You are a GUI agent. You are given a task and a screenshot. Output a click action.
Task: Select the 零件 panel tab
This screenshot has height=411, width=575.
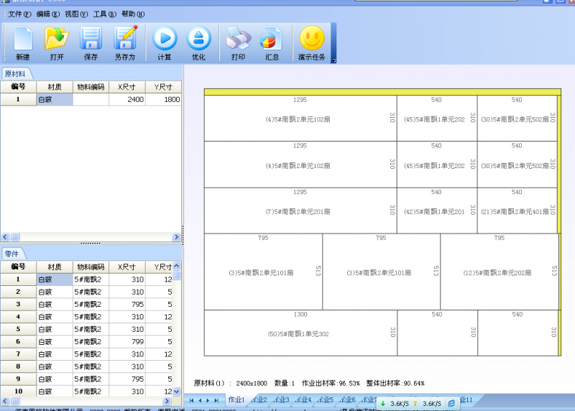click(11, 254)
